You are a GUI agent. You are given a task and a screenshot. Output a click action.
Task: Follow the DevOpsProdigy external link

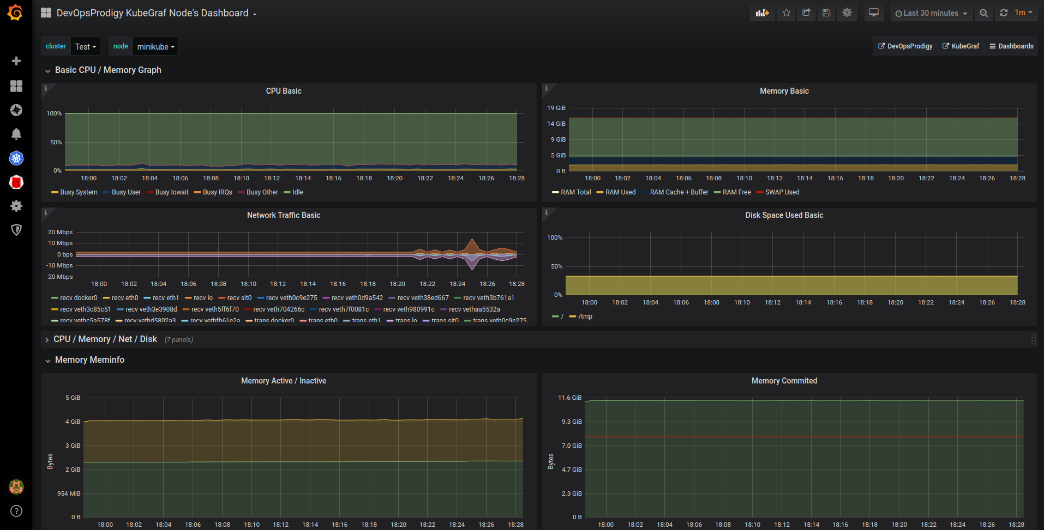(905, 46)
